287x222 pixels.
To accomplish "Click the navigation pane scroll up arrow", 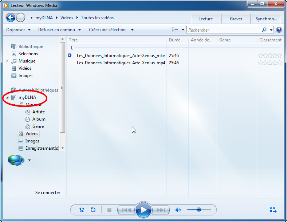I will tap(63, 39).
